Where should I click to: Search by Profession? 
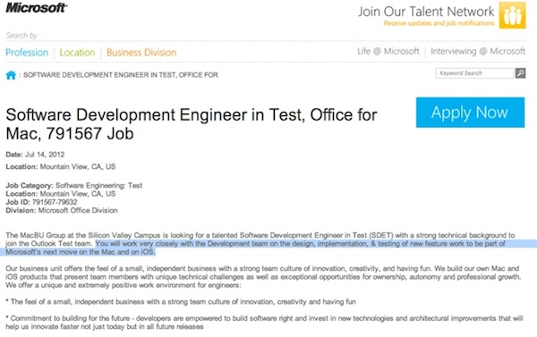point(27,53)
